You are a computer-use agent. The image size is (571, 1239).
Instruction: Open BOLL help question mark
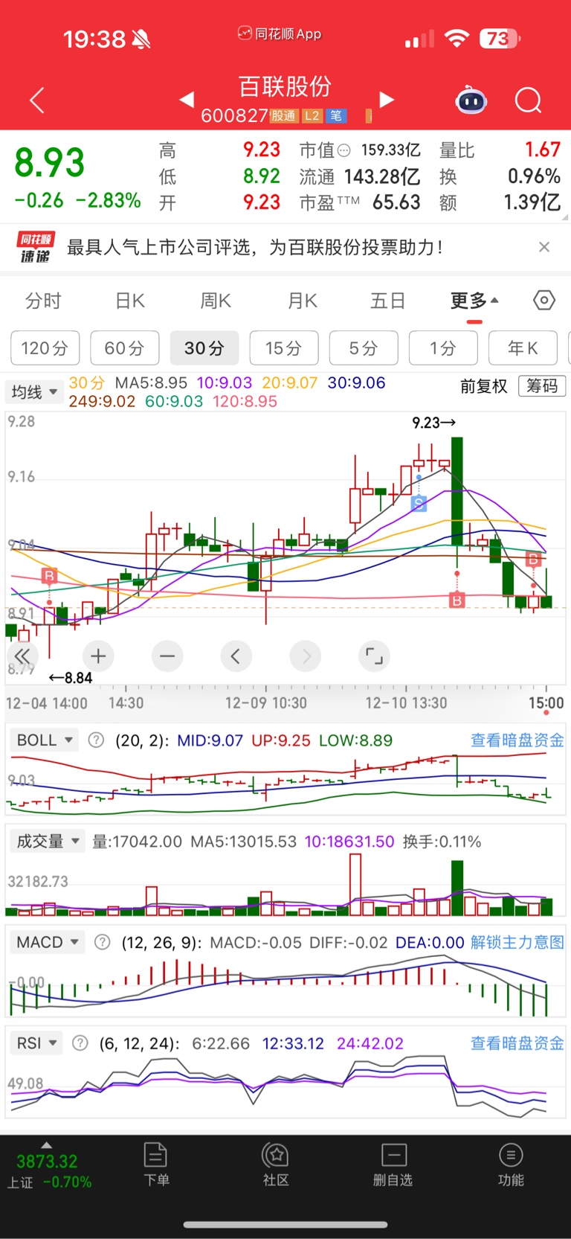click(x=96, y=740)
